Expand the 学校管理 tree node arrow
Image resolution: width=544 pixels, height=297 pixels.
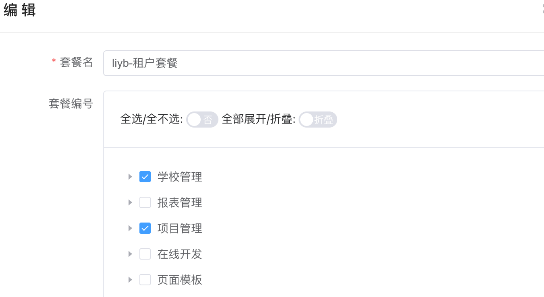click(130, 177)
